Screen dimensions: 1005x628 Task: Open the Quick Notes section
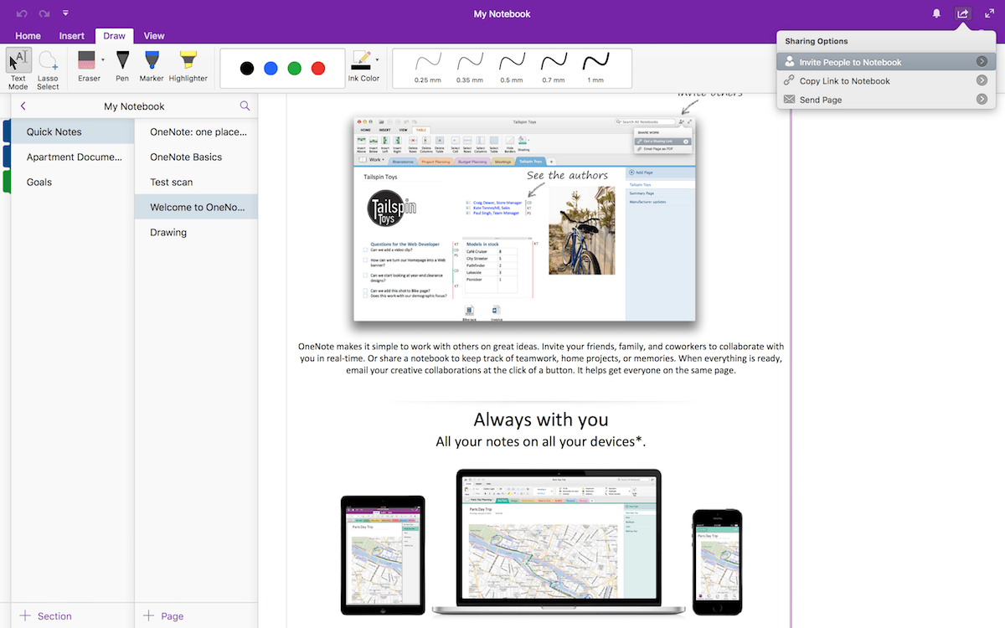pyautogui.click(x=72, y=131)
